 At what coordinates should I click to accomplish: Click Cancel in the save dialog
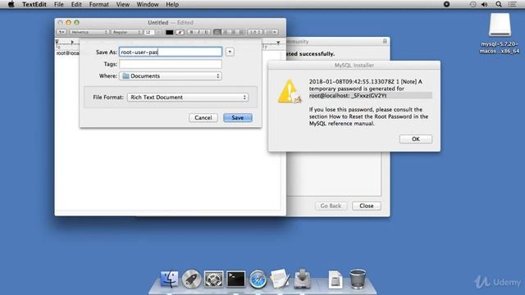pos(203,118)
